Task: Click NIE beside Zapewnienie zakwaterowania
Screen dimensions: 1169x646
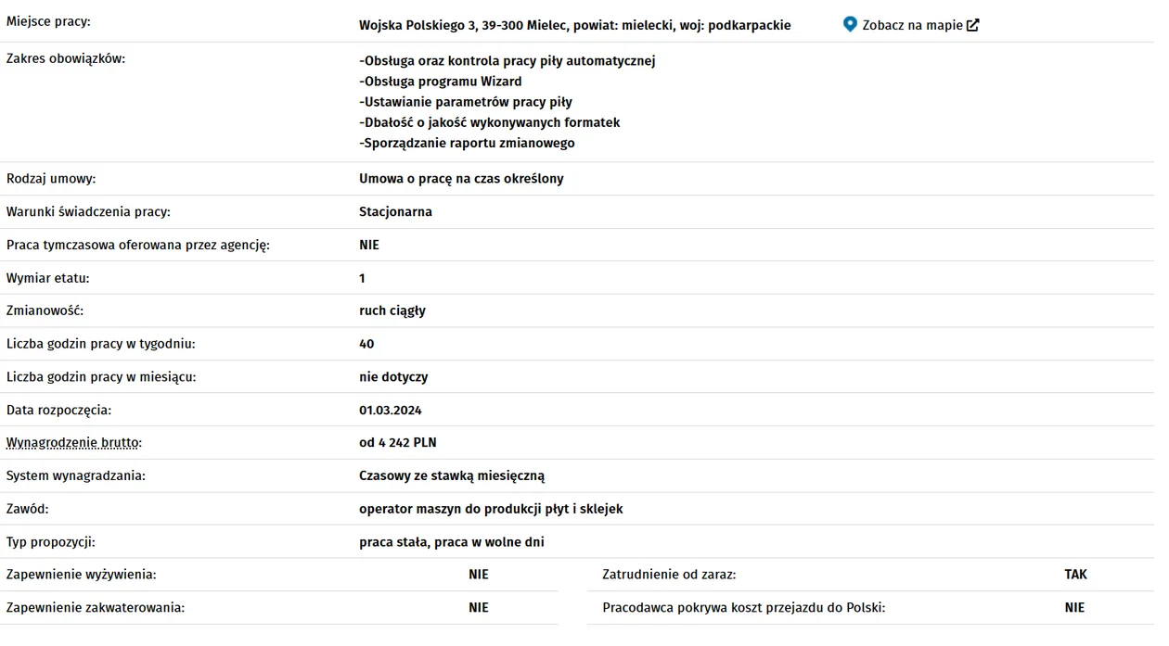Action: pyautogui.click(x=479, y=608)
